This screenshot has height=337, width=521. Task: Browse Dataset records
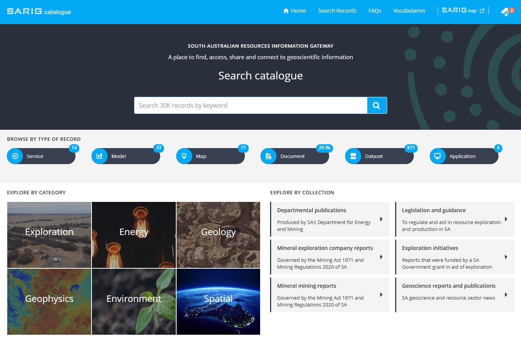point(379,156)
